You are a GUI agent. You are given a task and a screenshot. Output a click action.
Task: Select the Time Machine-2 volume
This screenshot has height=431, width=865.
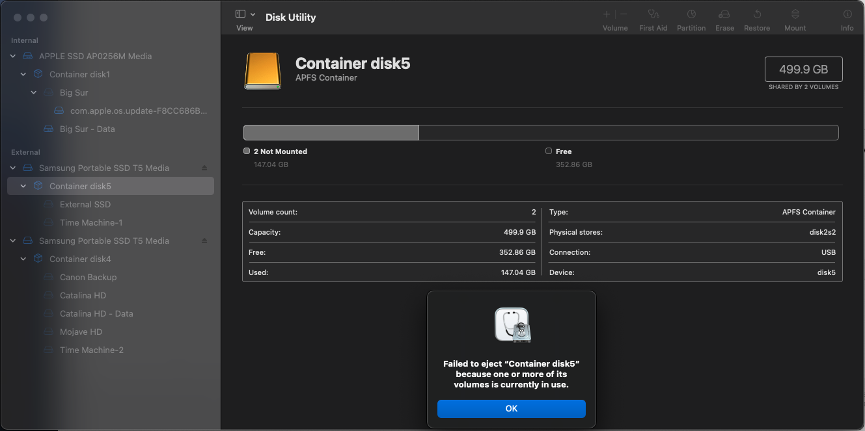[x=111, y=350]
